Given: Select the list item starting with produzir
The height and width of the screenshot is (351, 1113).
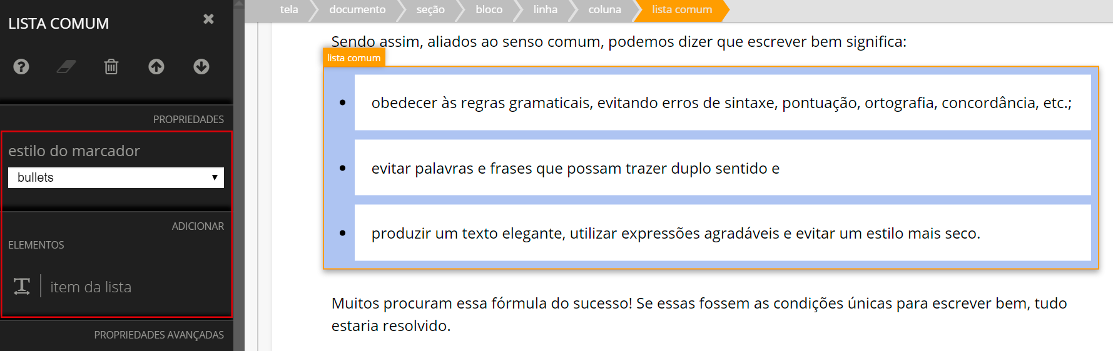Looking at the screenshot, I should coord(723,233).
